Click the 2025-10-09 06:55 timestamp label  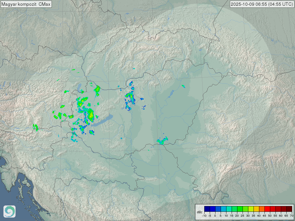point(262,4)
